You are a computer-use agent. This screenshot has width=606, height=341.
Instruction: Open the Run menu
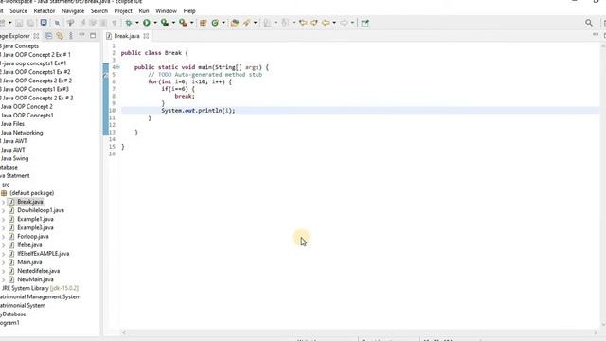coord(143,10)
